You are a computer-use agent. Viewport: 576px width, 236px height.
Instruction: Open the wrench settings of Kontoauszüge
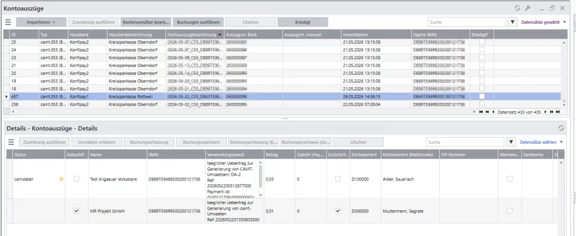(x=528, y=8)
